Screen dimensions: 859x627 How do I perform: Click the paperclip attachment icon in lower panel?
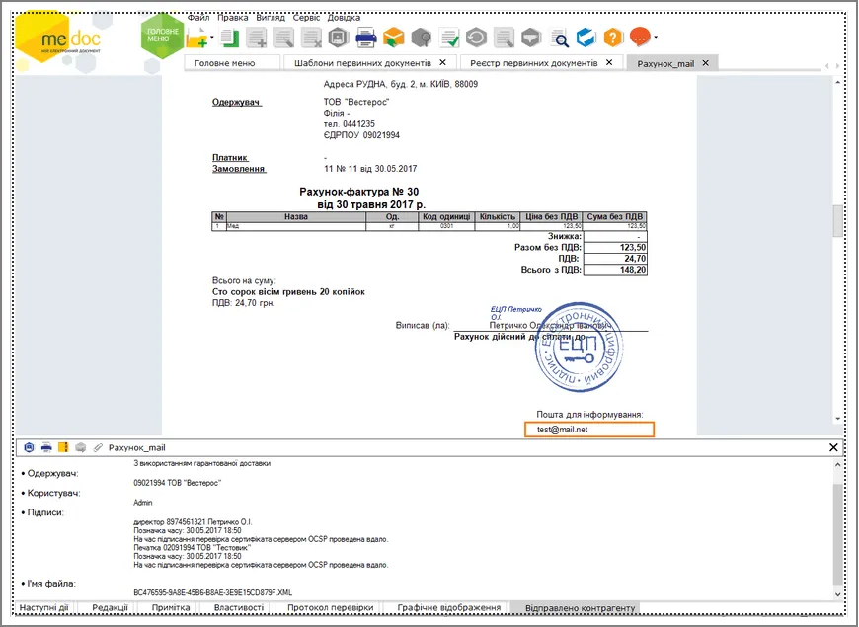tap(98, 447)
